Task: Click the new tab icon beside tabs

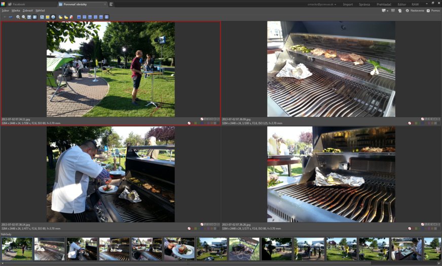Action: click(x=112, y=4)
